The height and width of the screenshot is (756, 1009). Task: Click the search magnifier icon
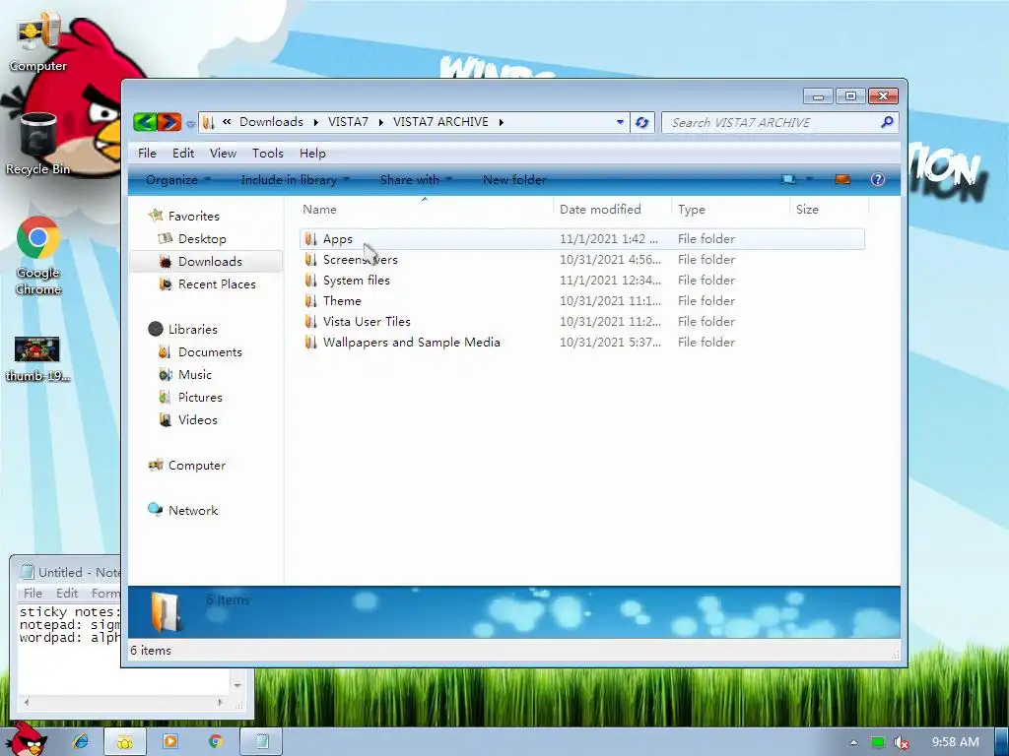click(888, 121)
